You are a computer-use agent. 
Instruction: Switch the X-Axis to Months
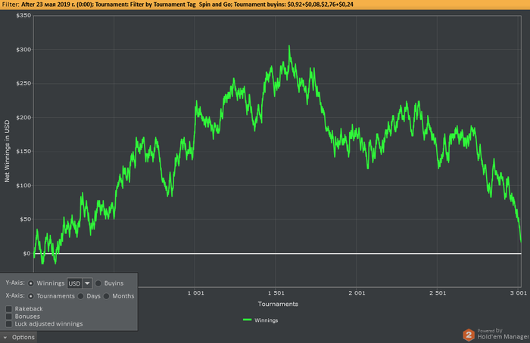tap(106, 296)
